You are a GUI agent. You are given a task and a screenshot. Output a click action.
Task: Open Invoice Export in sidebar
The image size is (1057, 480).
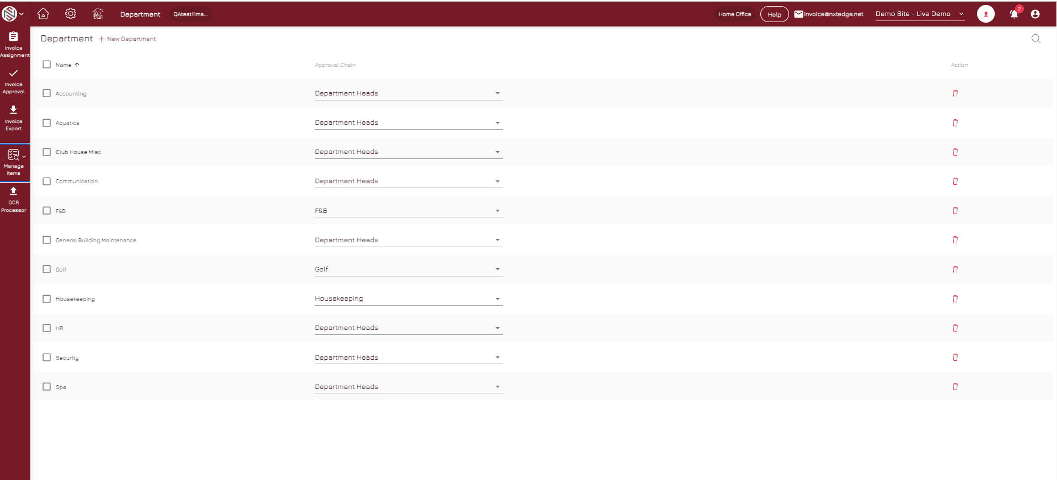click(14, 118)
